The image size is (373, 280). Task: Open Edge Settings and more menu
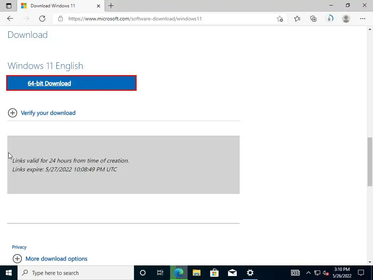(362, 19)
